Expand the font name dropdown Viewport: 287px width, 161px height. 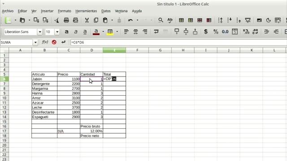tap(40, 32)
